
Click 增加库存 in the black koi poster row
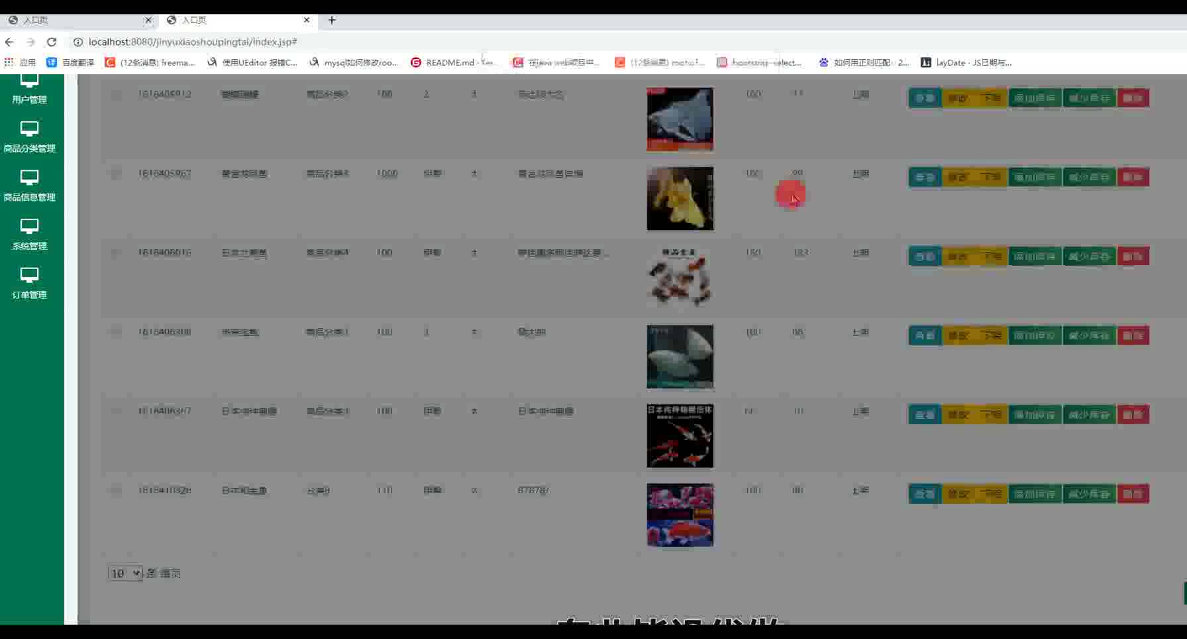tap(1035, 415)
